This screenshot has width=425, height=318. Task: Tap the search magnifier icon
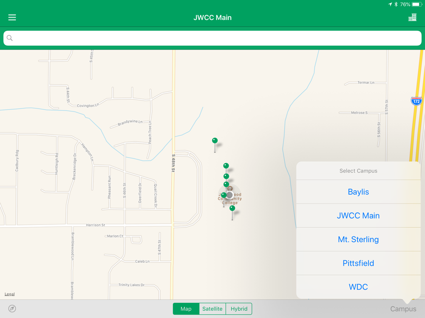pos(9,38)
